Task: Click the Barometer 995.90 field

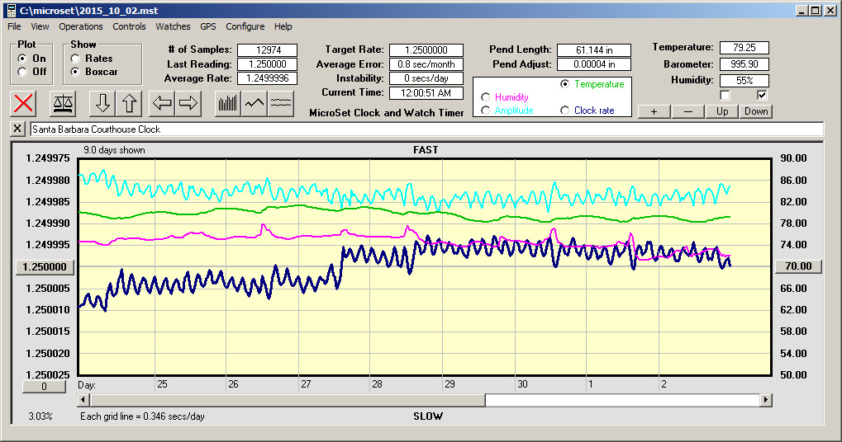Action: click(x=744, y=64)
